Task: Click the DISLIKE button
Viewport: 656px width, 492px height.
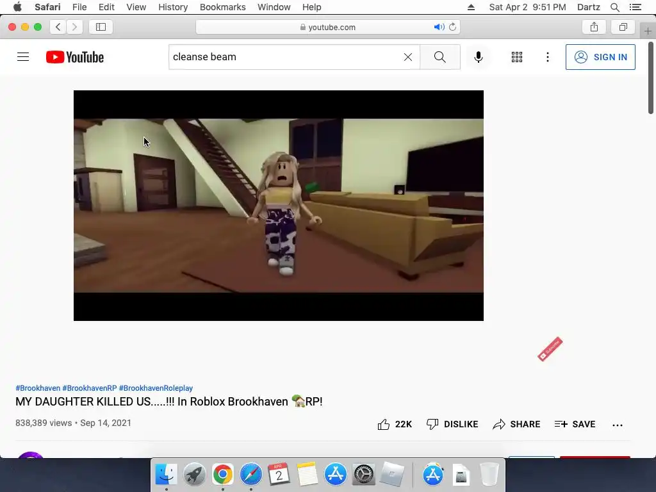Action: coord(452,424)
